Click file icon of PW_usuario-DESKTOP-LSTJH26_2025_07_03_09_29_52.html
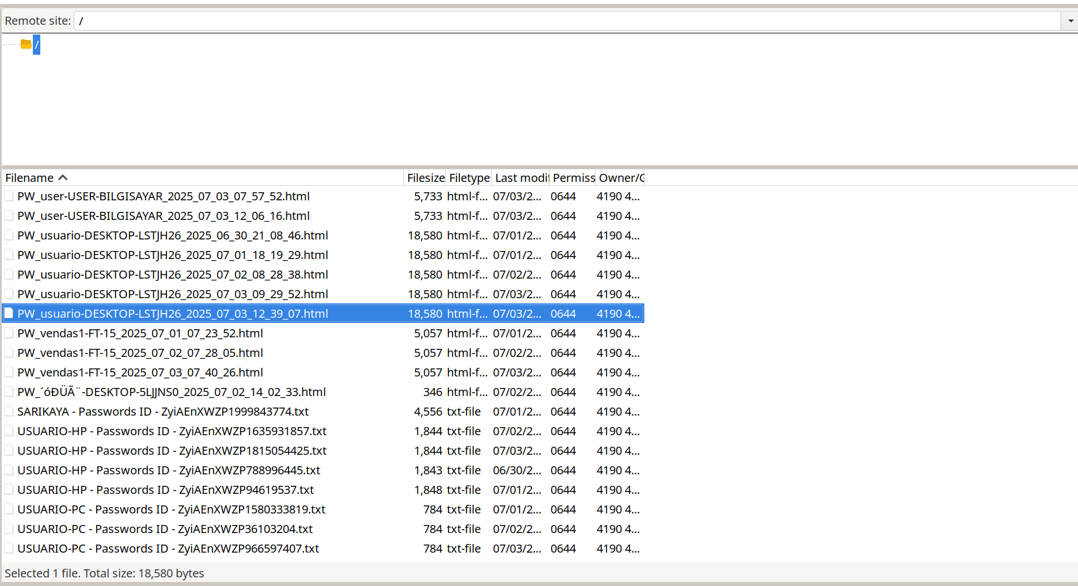 (x=9, y=294)
